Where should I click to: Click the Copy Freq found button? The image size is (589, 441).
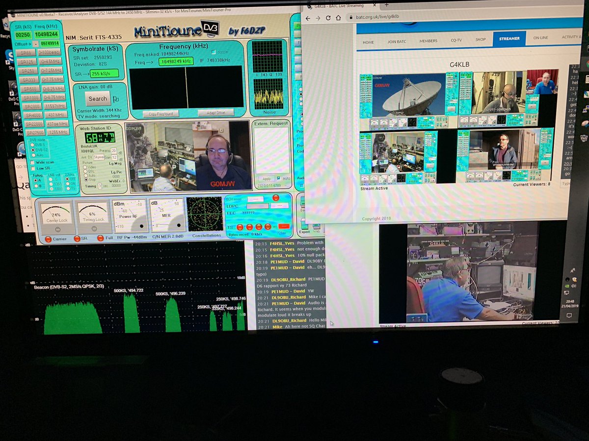(x=161, y=114)
